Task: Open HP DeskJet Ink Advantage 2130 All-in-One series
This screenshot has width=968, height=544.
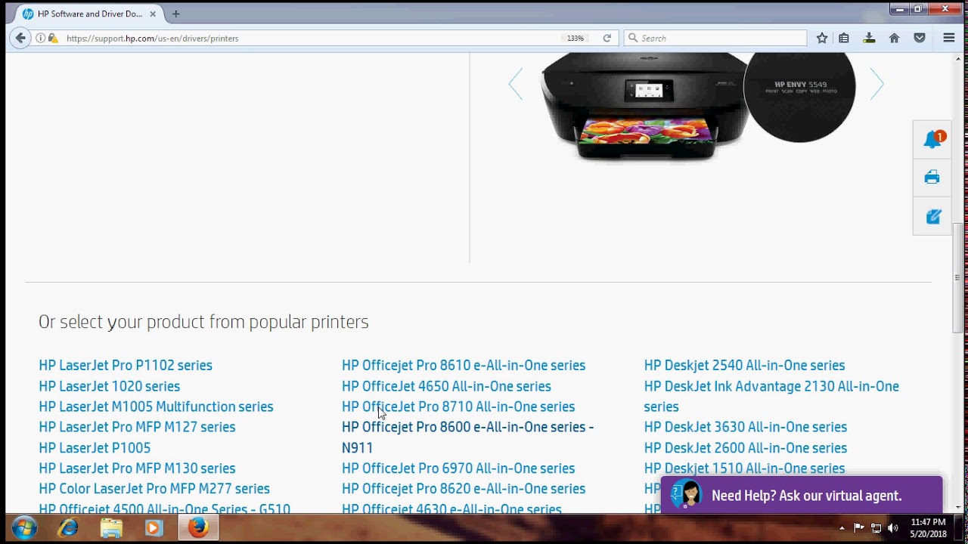Action: click(x=771, y=396)
